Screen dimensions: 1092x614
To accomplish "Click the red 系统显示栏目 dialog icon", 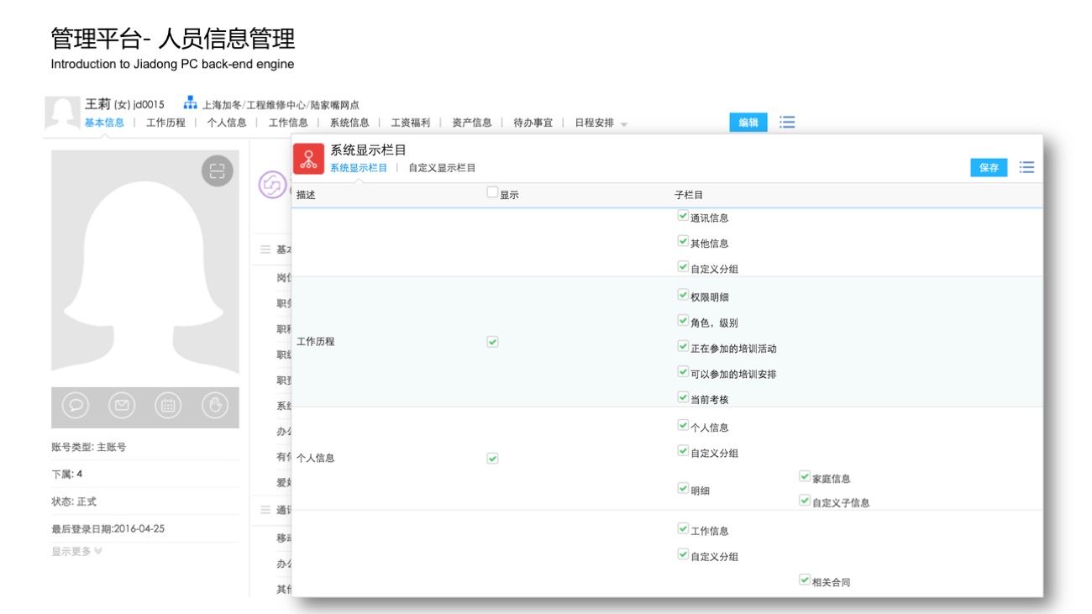I will coord(308,158).
